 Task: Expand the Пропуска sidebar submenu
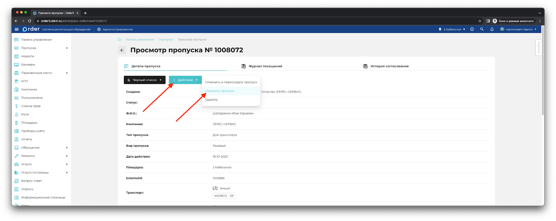pos(67,48)
